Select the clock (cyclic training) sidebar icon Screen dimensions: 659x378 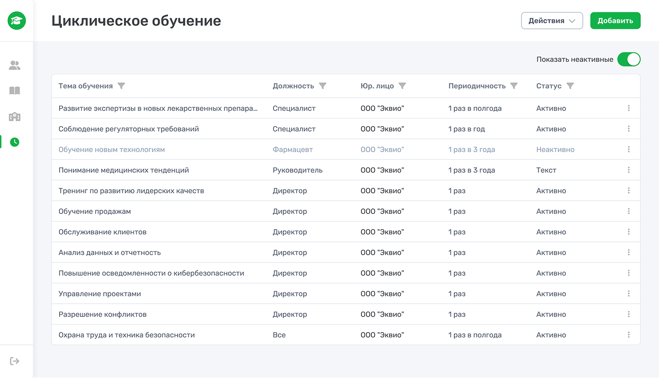[x=15, y=142]
